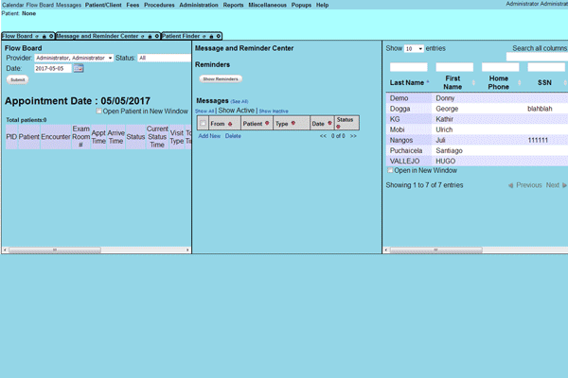Click the Last Name filter input field
568x378 pixels.
[408, 68]
